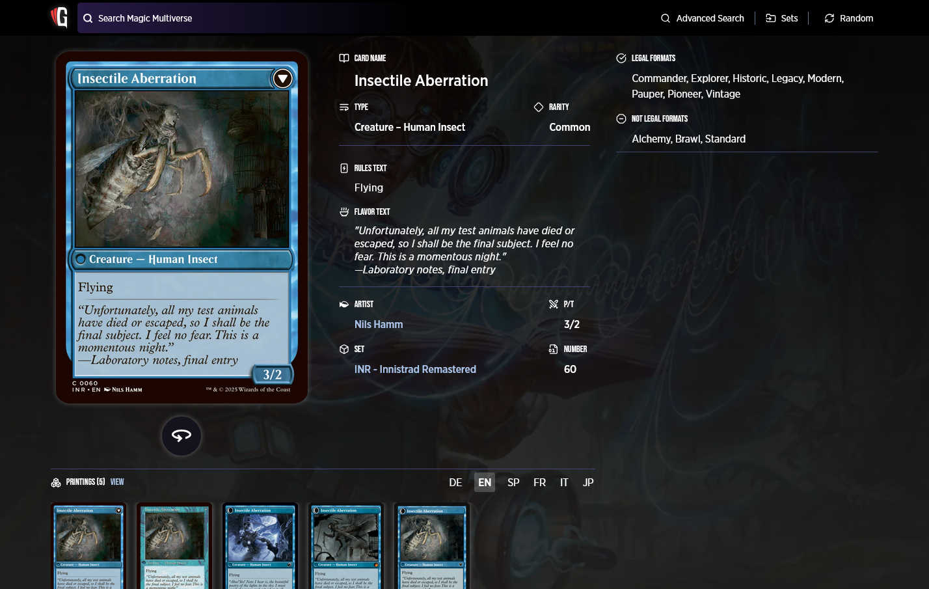
Task: Click the Legal Formats checkmark icon
Action: (621, 58)
